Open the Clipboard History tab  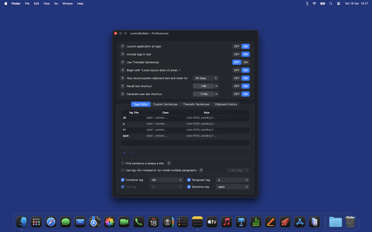pyautogui.click(x=226, y=104)
